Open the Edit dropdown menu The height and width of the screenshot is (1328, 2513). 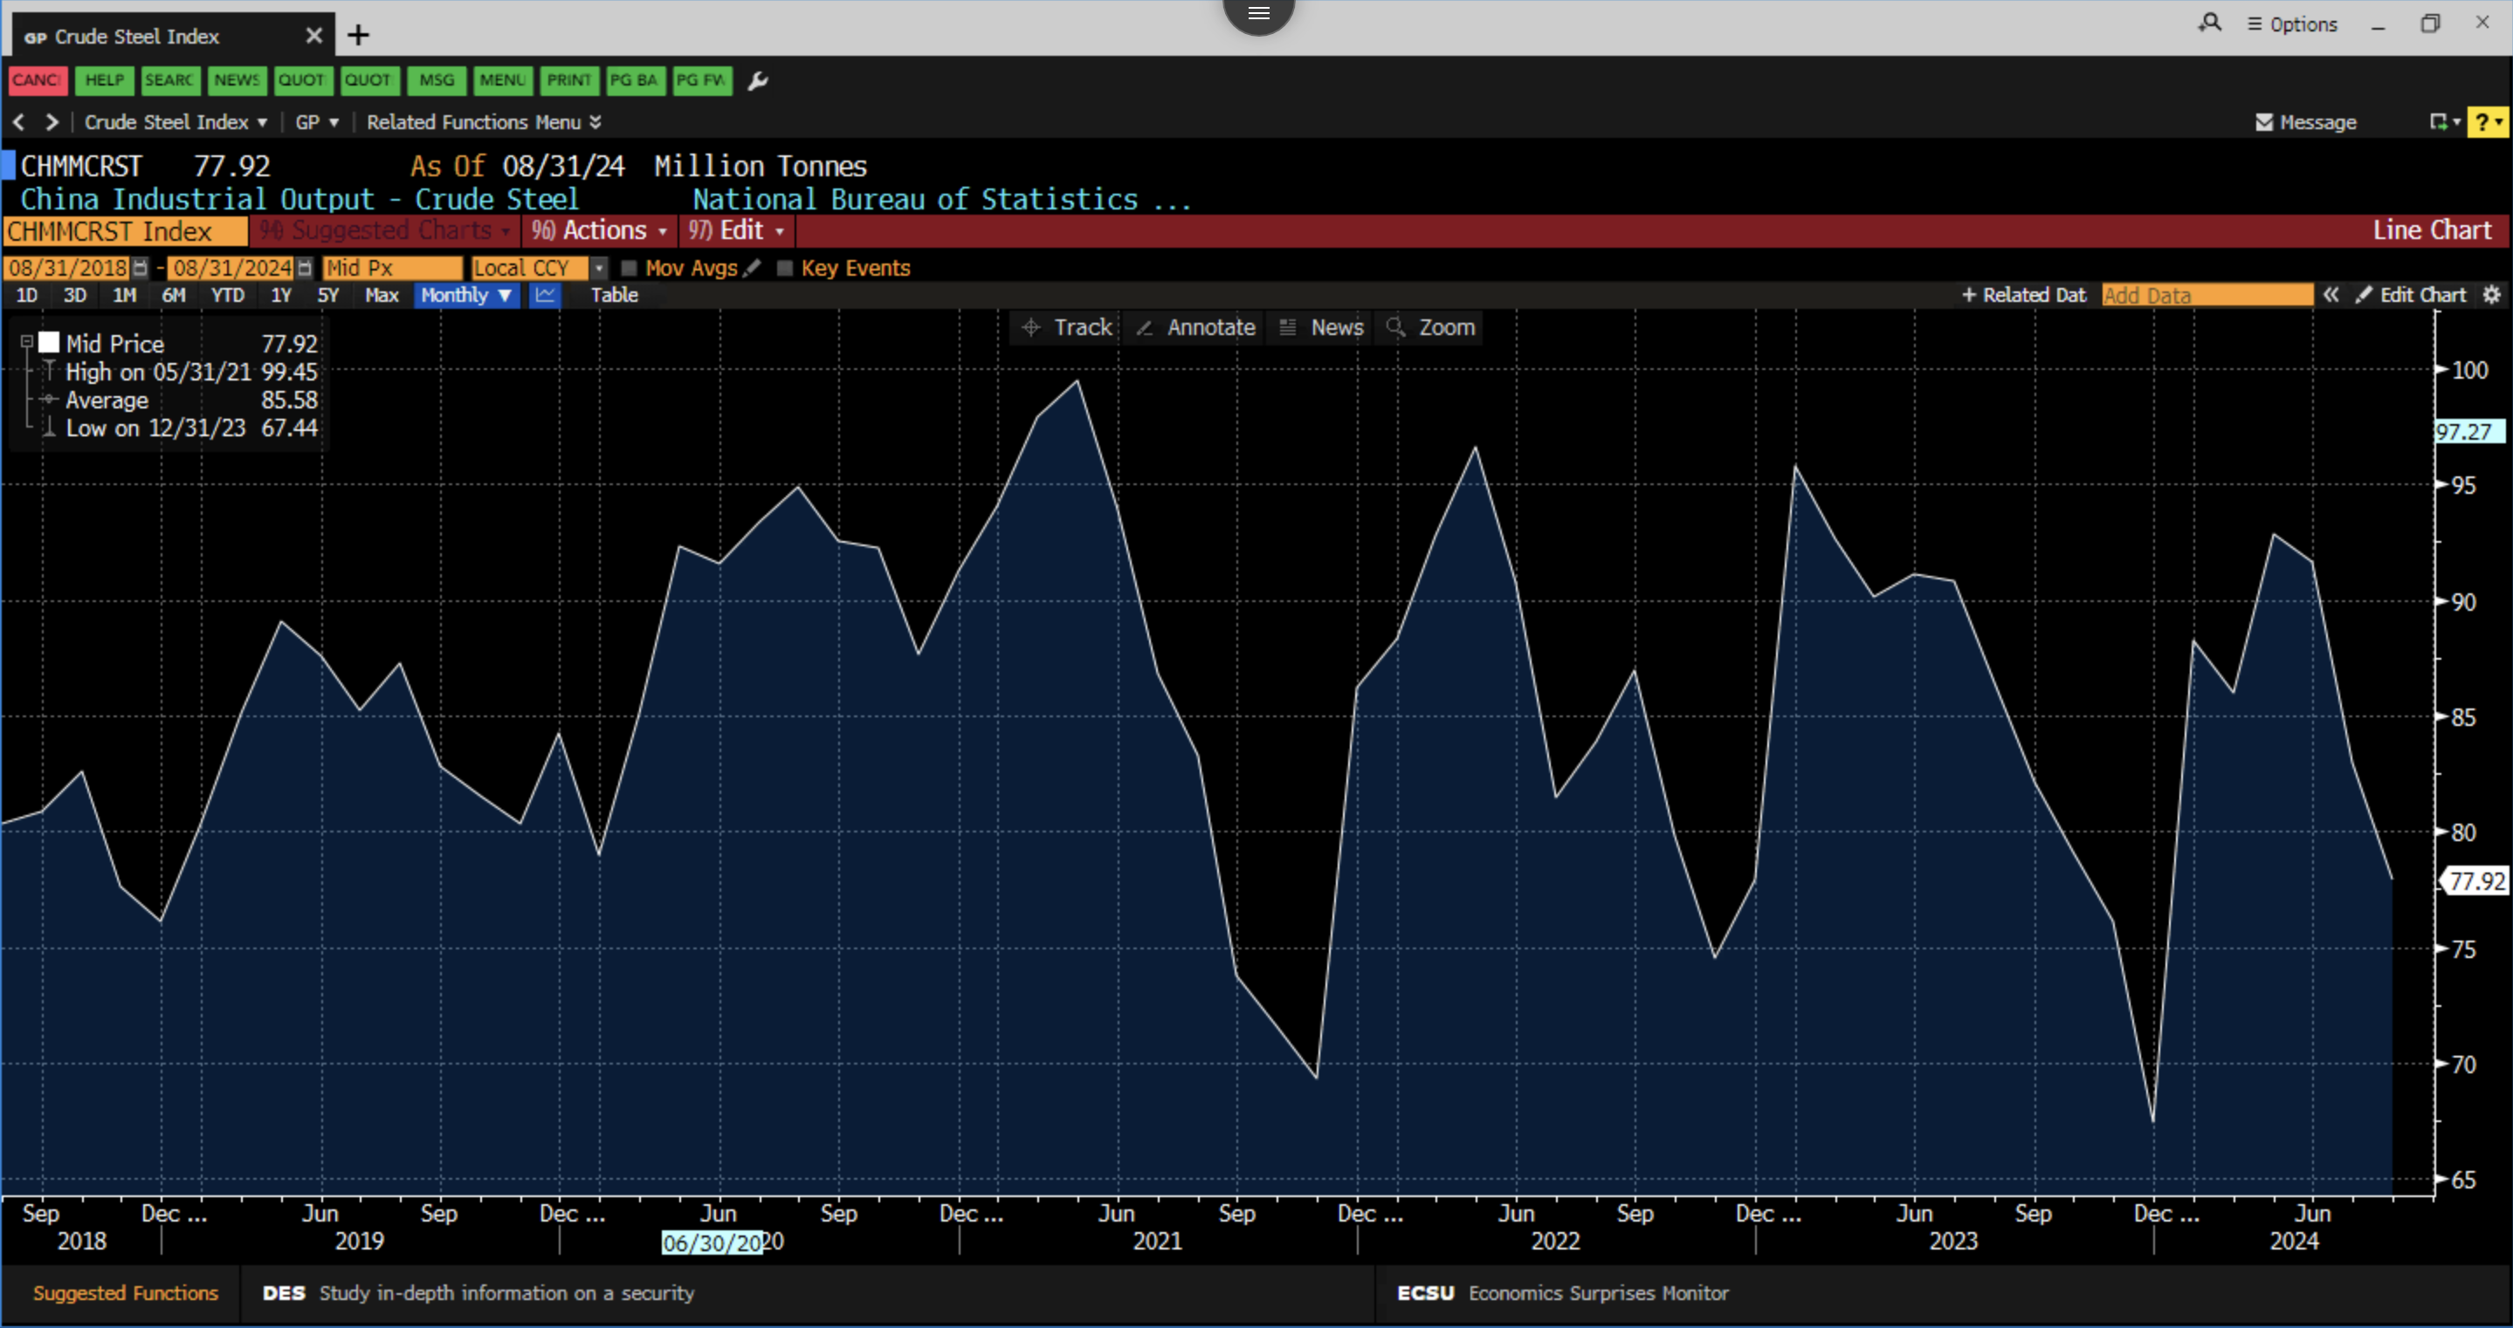(x=735, y=231)
